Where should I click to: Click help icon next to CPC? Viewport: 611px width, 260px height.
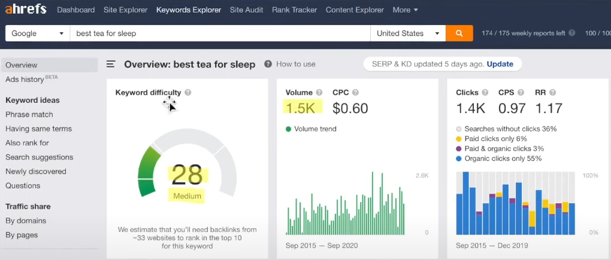pos(355,93)
